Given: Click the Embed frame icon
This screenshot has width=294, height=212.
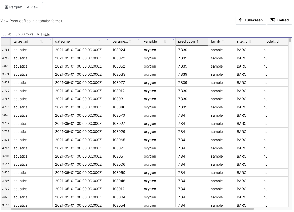Looking at the screenshot, I should [272, 20].
